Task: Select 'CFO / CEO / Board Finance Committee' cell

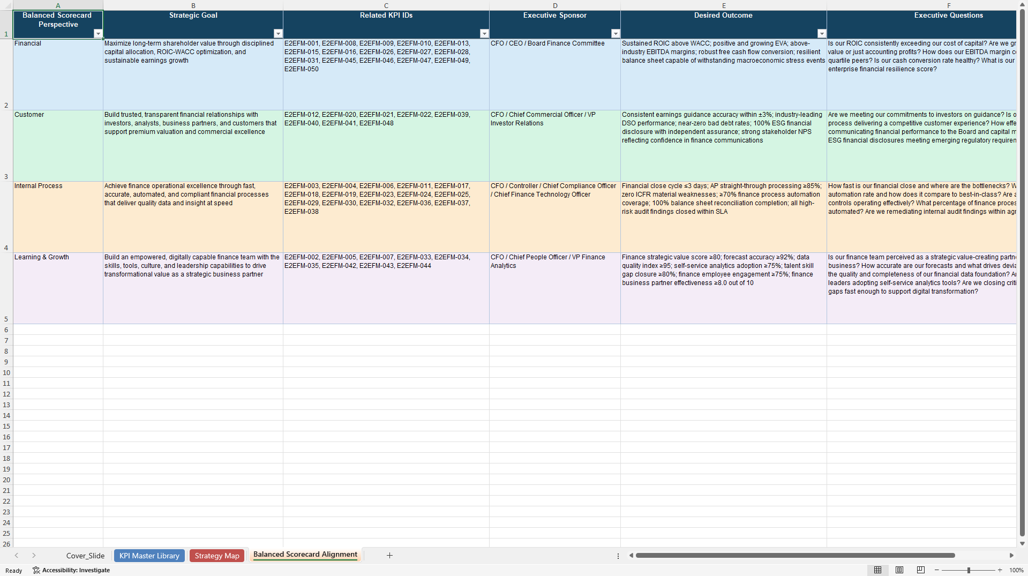Action: click(555, 74)
